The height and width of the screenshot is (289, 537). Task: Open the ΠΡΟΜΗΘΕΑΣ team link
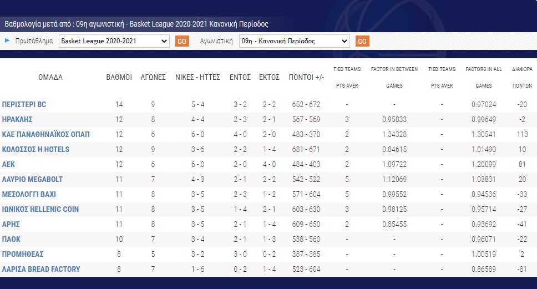click(x=23, y=255)
